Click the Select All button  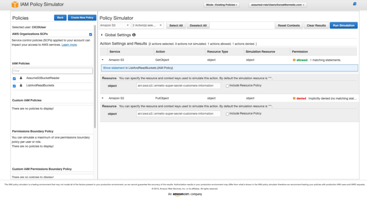pyautogui.click(x=176, y=25)
